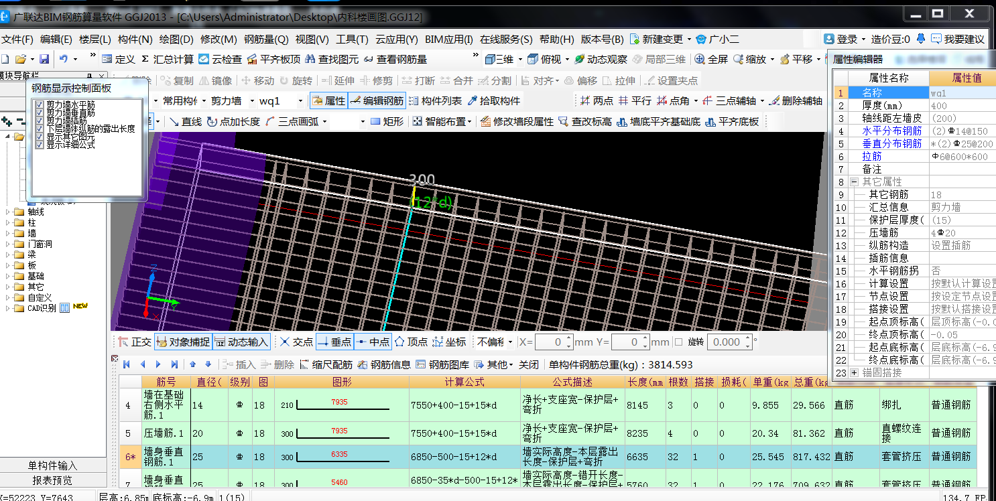Activate 拾取构件 pick component tool
This screenshot has height=501, width=996.
pyautogui.click(x=493, y=100)
